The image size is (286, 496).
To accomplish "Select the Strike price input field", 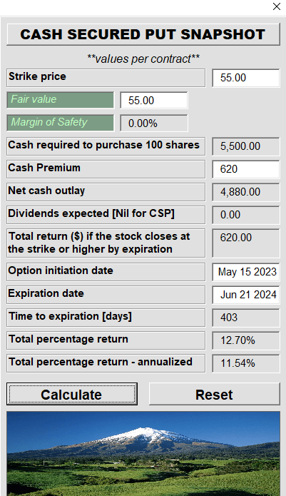I will pyautogui.click(x=246, y=78).
